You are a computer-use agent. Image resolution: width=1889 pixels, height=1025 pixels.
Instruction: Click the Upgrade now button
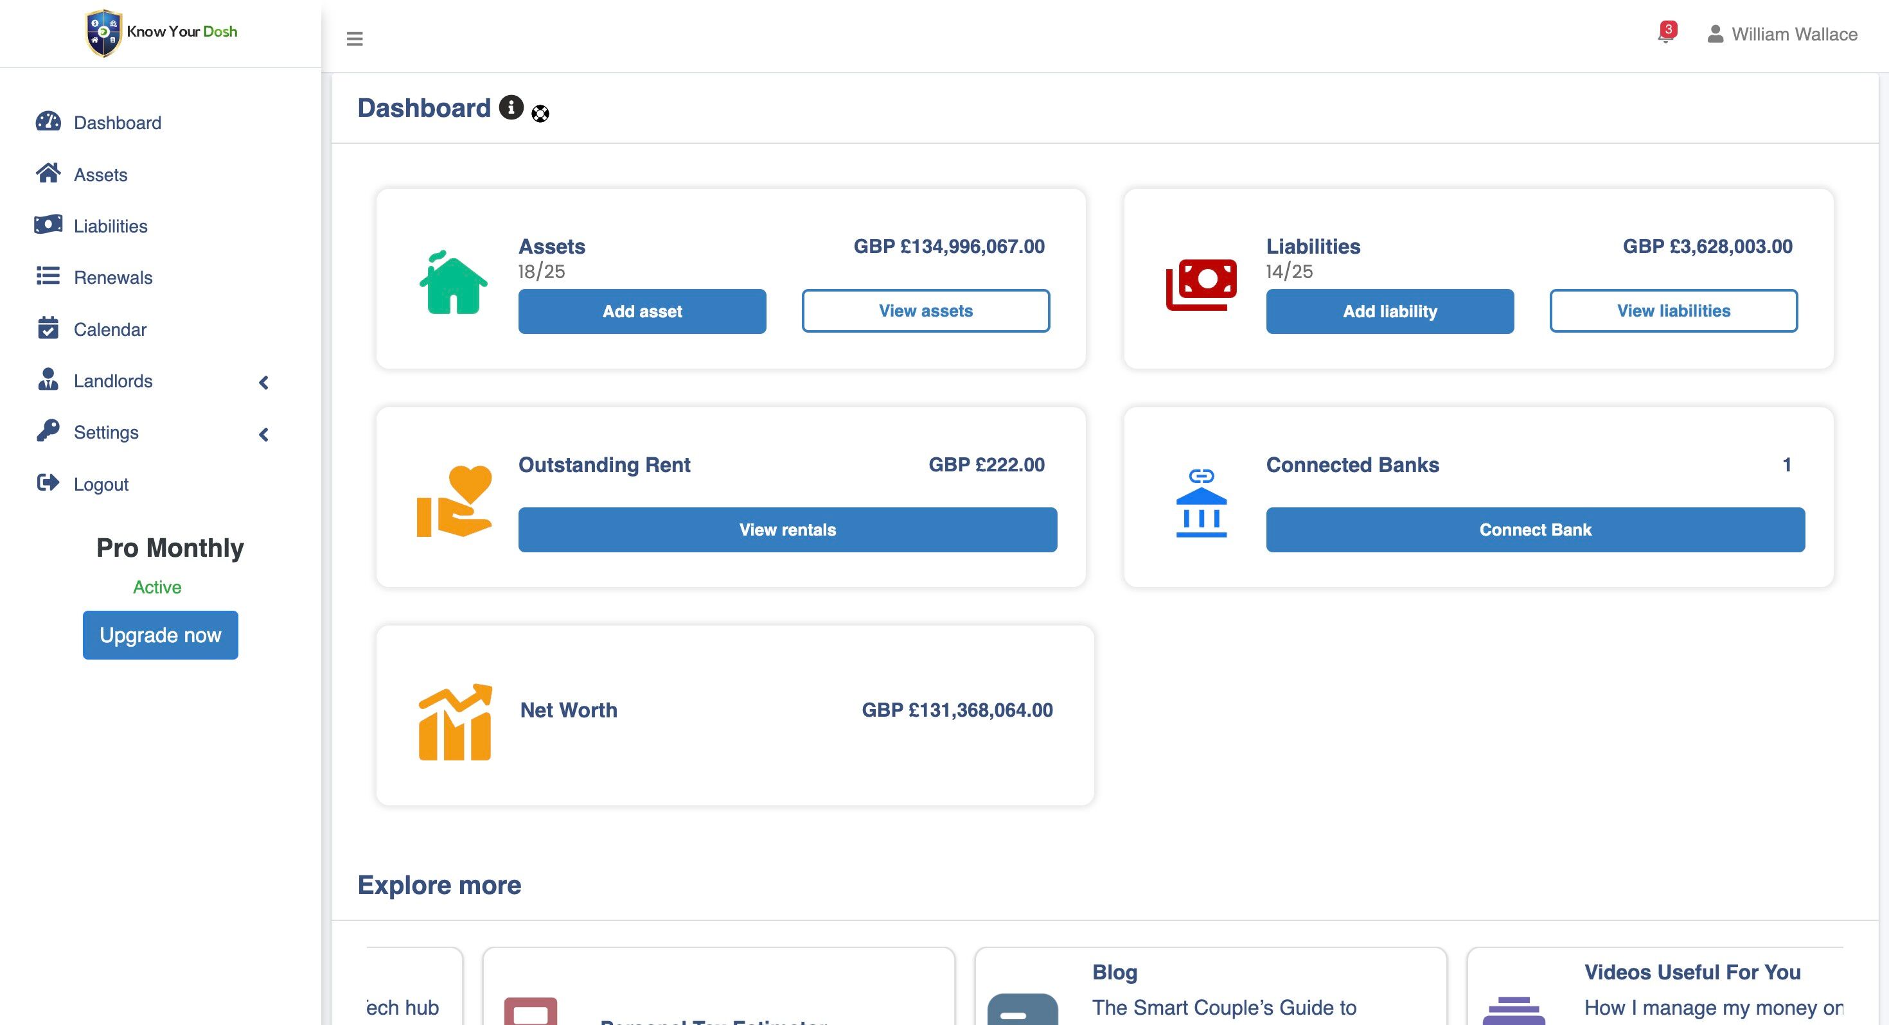point(160,635)
